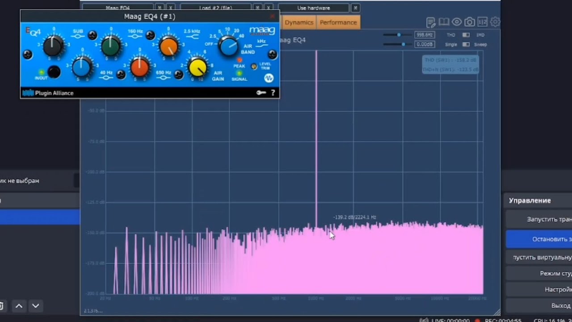
Task: Click the Plugin Alliance logo
Action: [x=48, y=93]
